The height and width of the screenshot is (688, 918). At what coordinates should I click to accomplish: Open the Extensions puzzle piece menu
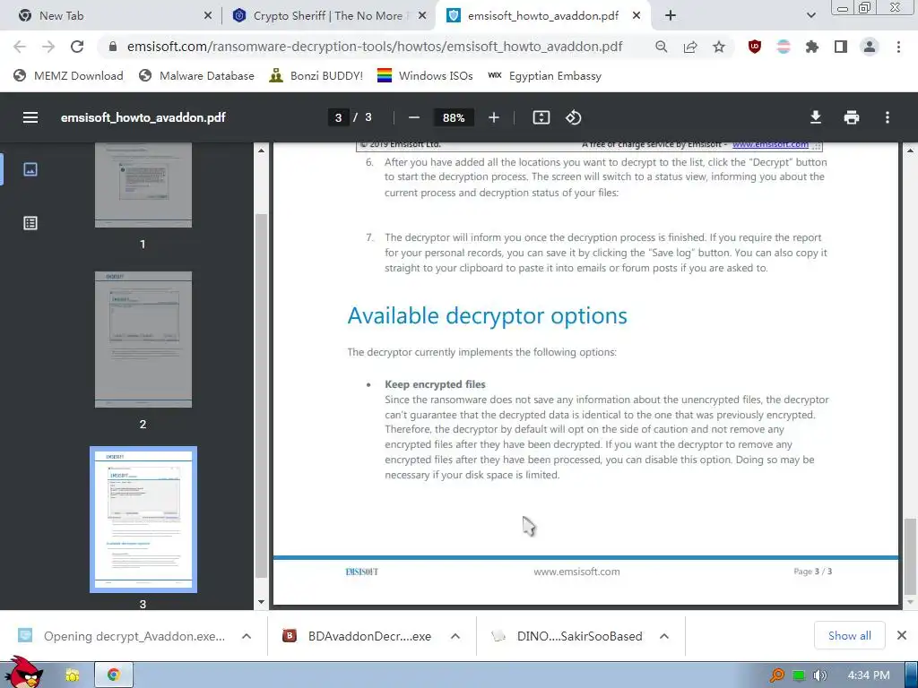[x=812, y=47]
